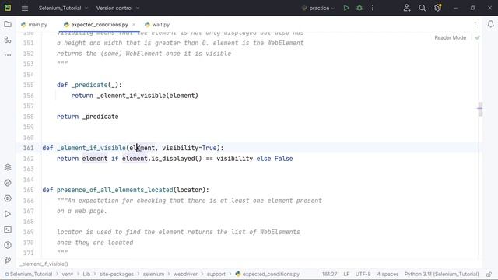Click the 'else False' text on line 162

(275, 159)
